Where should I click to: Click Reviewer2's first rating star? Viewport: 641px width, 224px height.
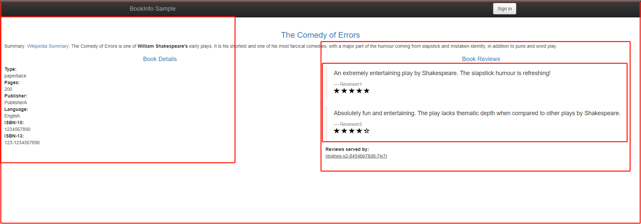[337, 131]
